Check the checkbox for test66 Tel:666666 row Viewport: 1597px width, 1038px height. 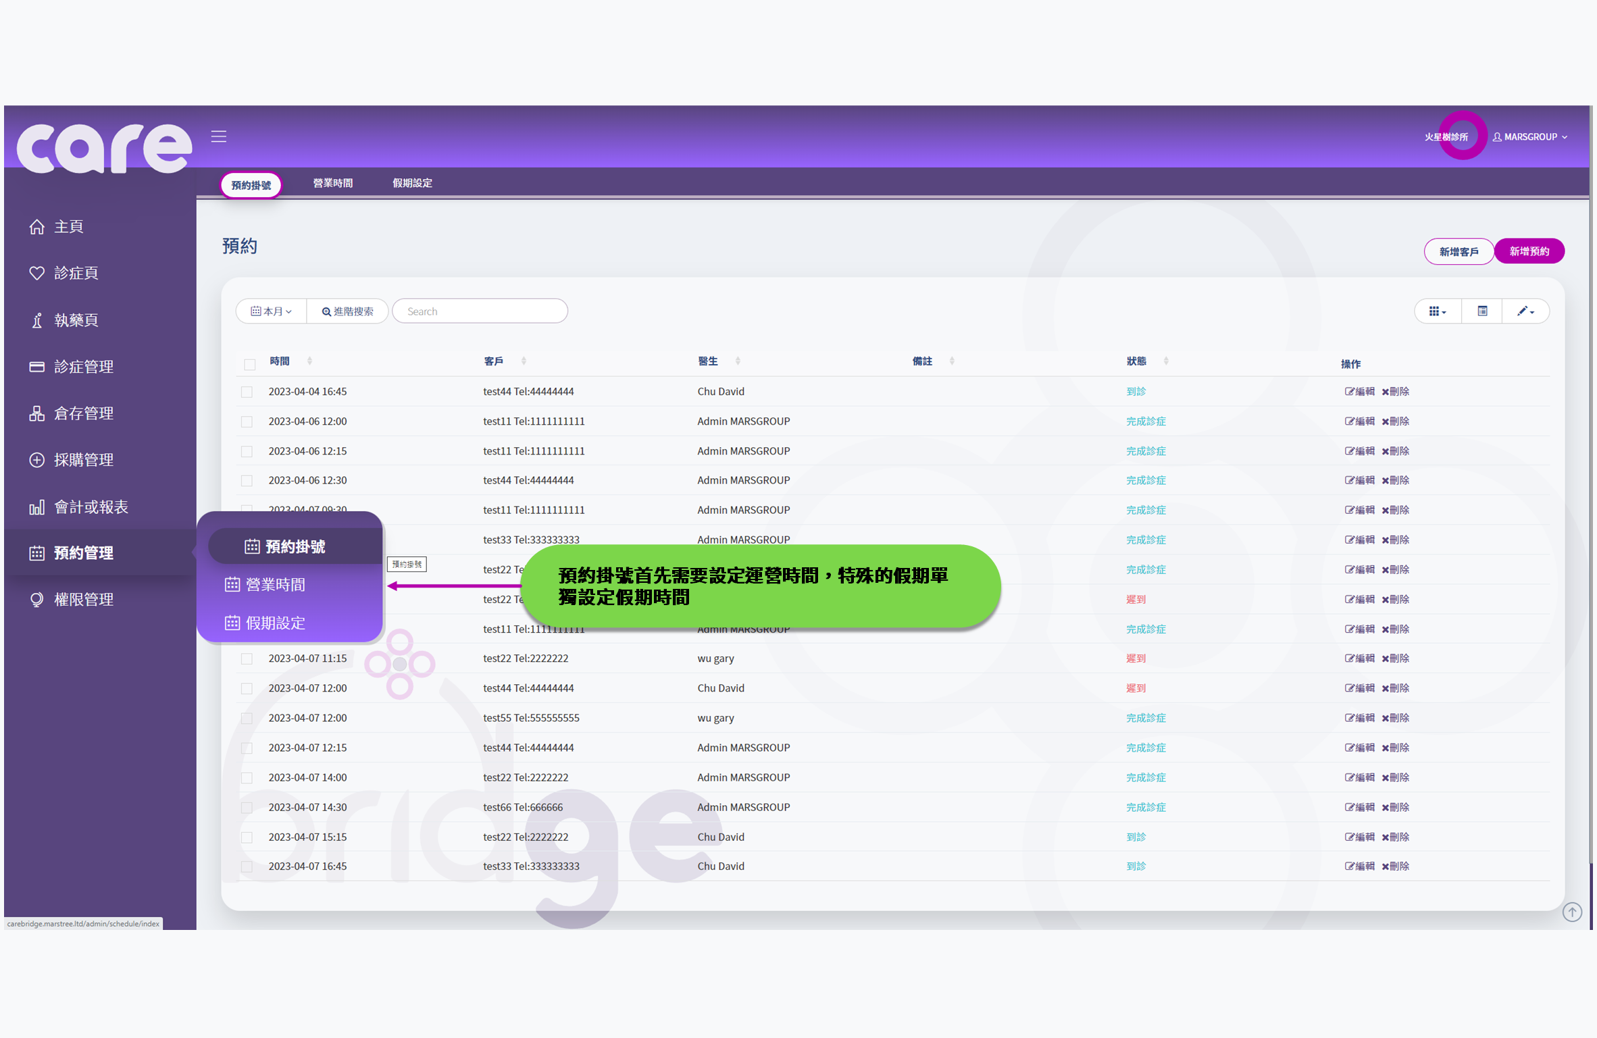247,807
